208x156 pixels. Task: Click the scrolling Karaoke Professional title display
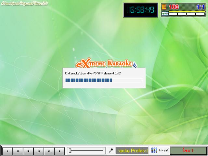click(132, 150)
